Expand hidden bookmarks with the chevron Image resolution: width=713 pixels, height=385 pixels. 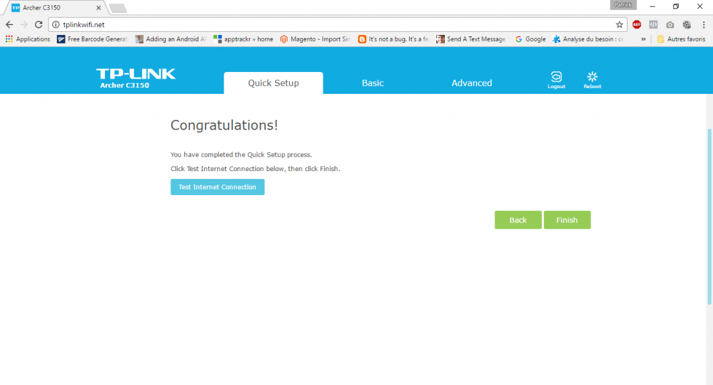643,39
